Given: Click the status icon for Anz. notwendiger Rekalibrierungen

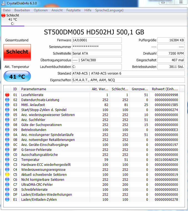Looking at the screenshot, I should [x=7, y=140].
